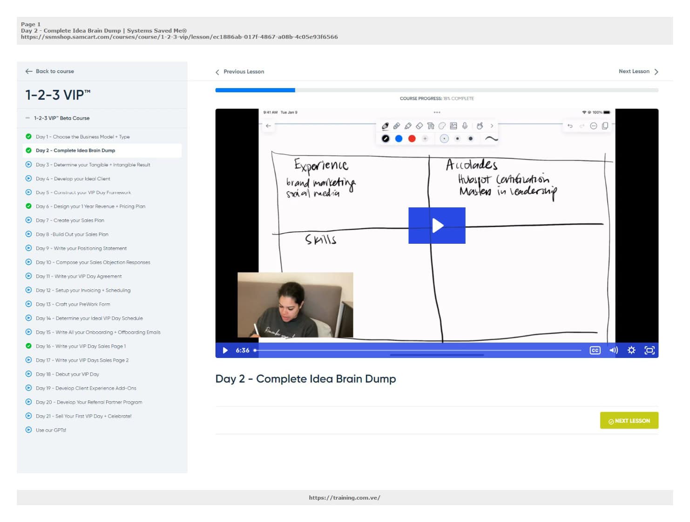Viewport: 690px width, 522px height.
Task: Toggle closed captions with the CC icon
Action: (x=595, y=350)
